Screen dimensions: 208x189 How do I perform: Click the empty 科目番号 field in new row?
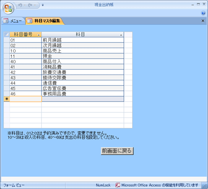click(26, 99)
